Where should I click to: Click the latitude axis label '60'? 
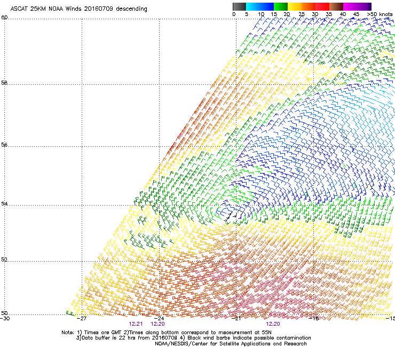point(4,18)
